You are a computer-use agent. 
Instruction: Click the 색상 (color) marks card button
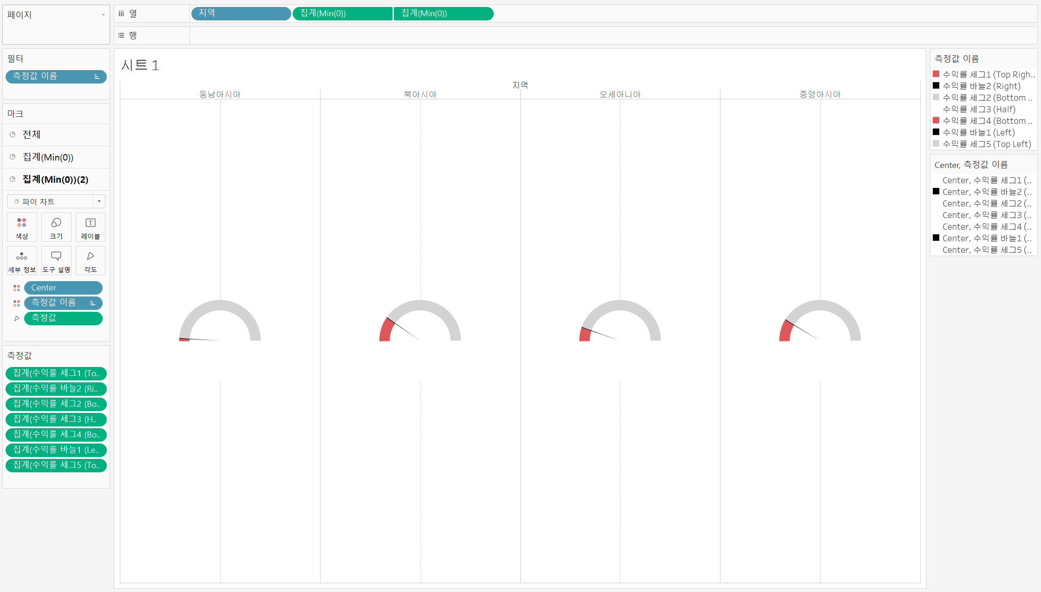(x=22, y=227)
